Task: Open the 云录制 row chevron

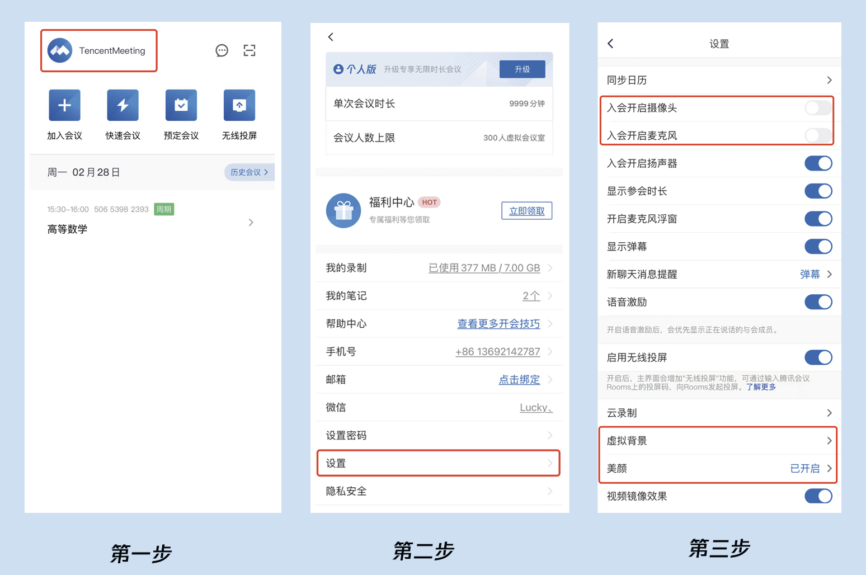Action: (829, 413)
